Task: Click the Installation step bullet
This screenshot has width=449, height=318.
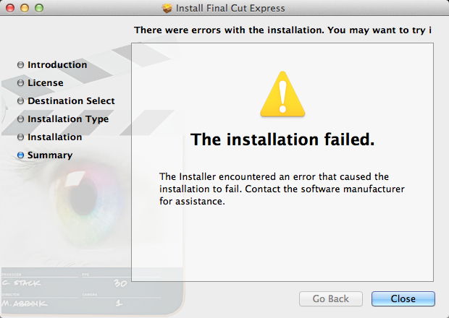Action: pos(20,137)
